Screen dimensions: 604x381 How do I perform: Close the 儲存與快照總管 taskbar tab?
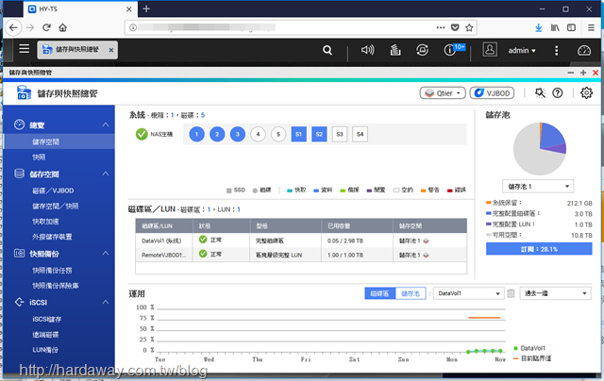click(111, 50)
